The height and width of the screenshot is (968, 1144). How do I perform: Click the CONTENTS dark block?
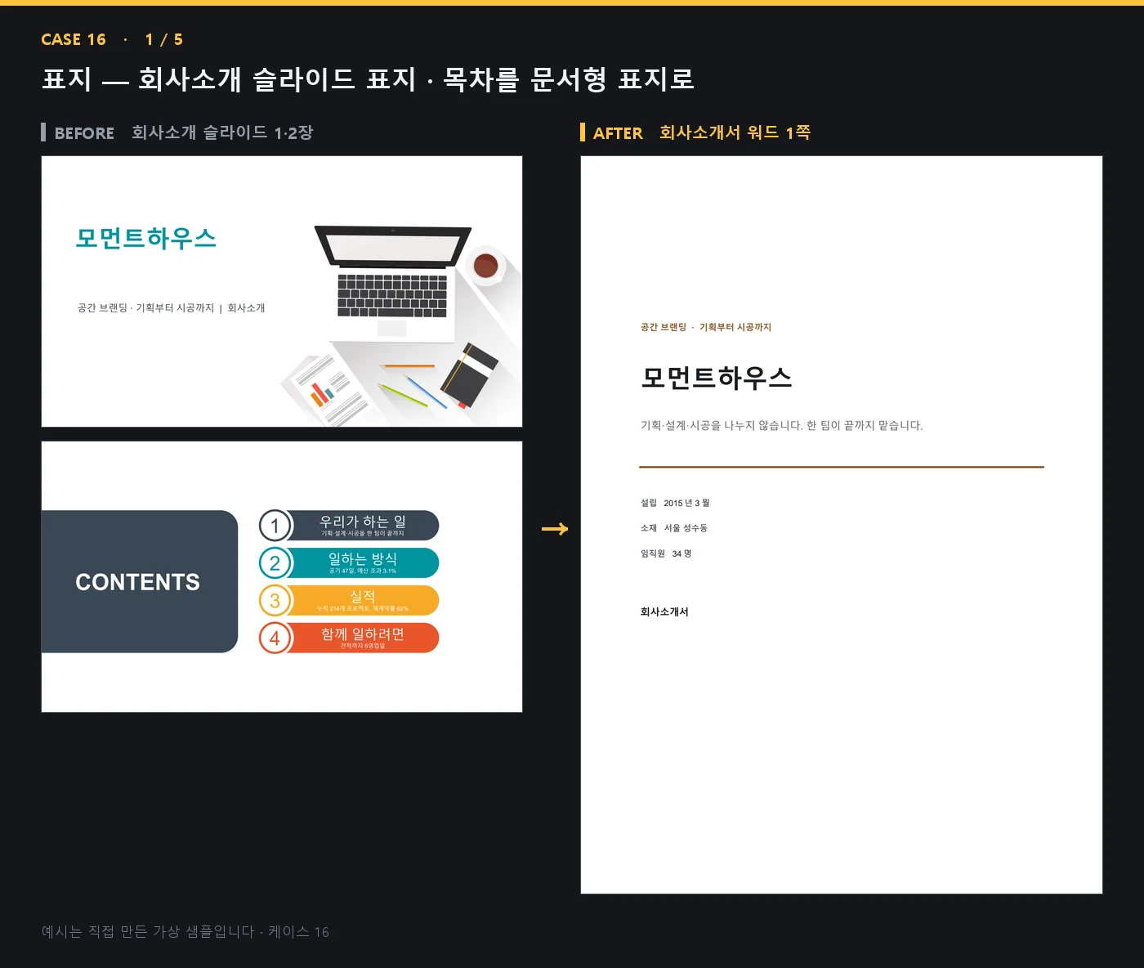[139, 581]
